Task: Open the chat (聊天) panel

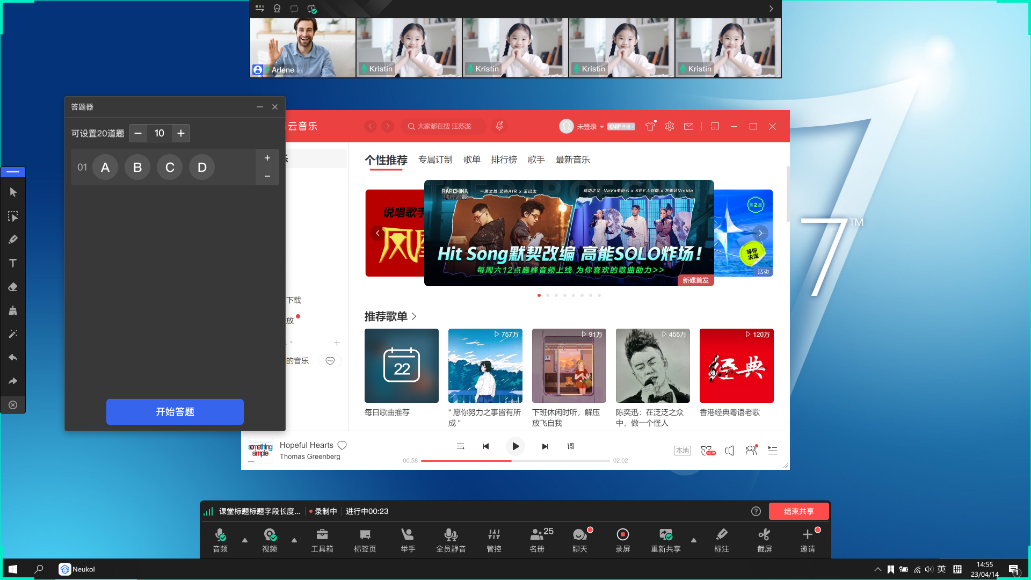Action: (580, 540)
